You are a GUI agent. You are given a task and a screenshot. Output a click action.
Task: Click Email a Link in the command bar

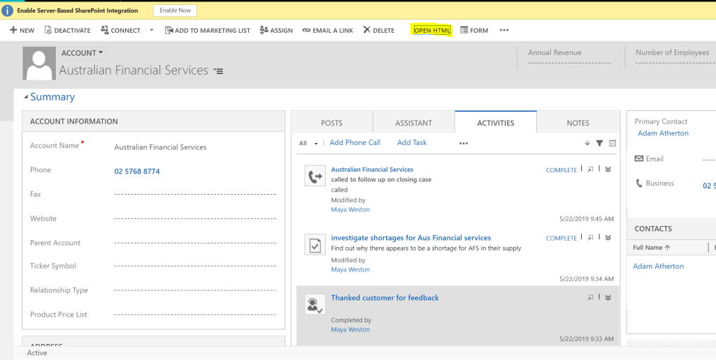pos(327,31)
